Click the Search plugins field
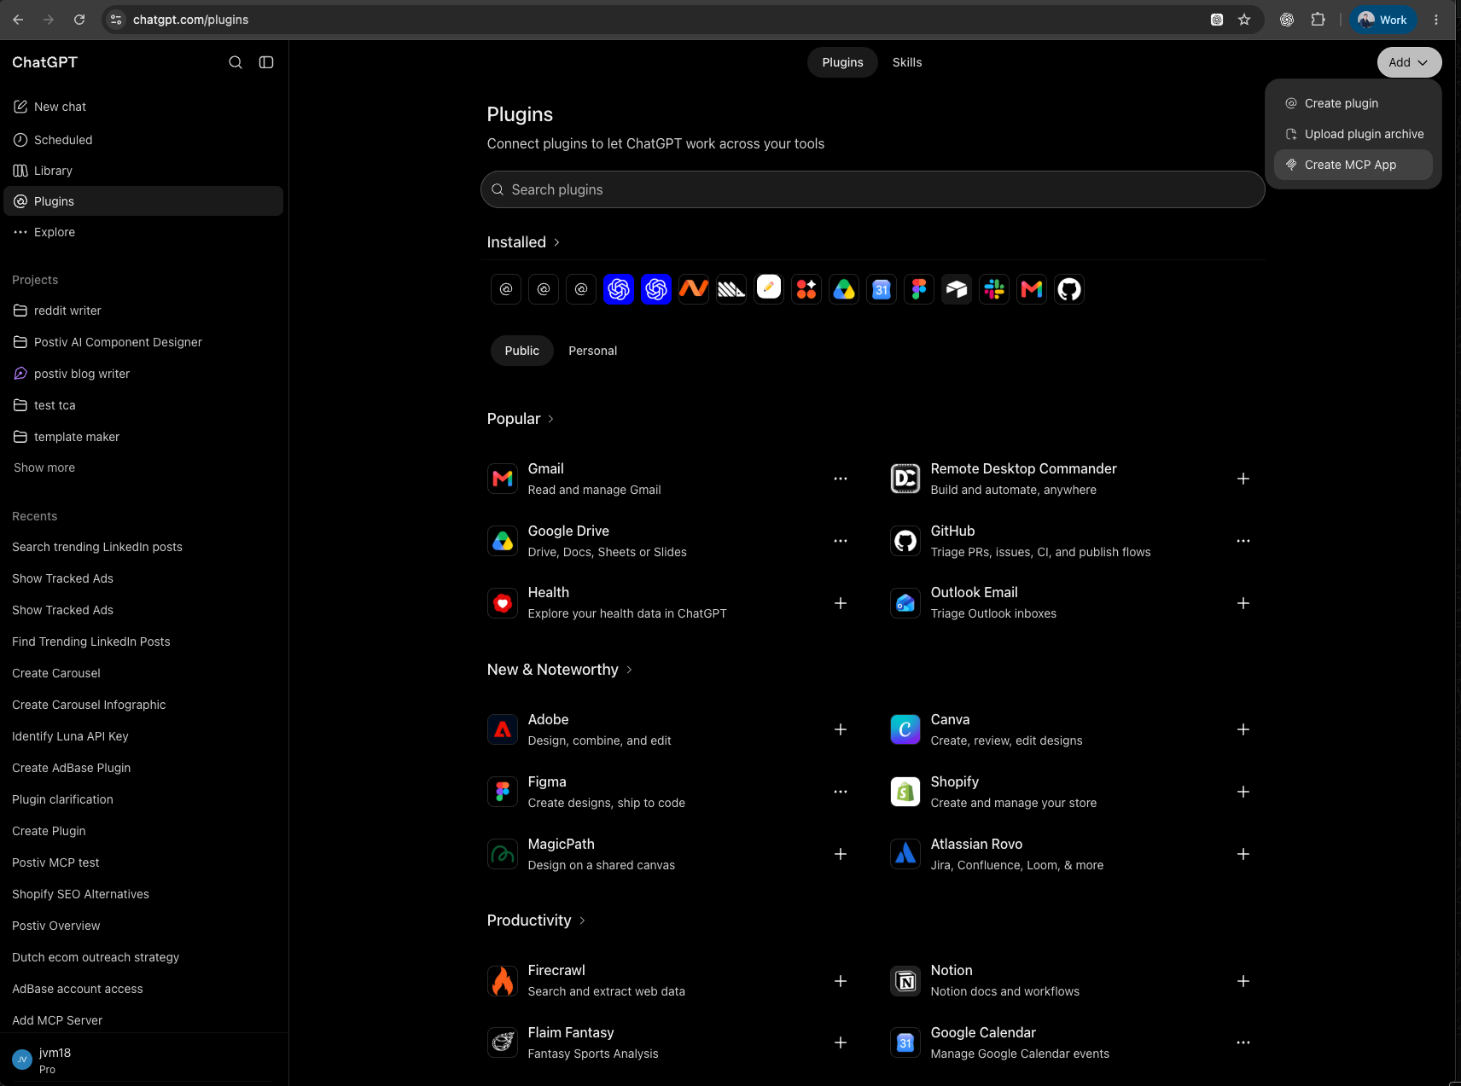 tap(872, 189)
